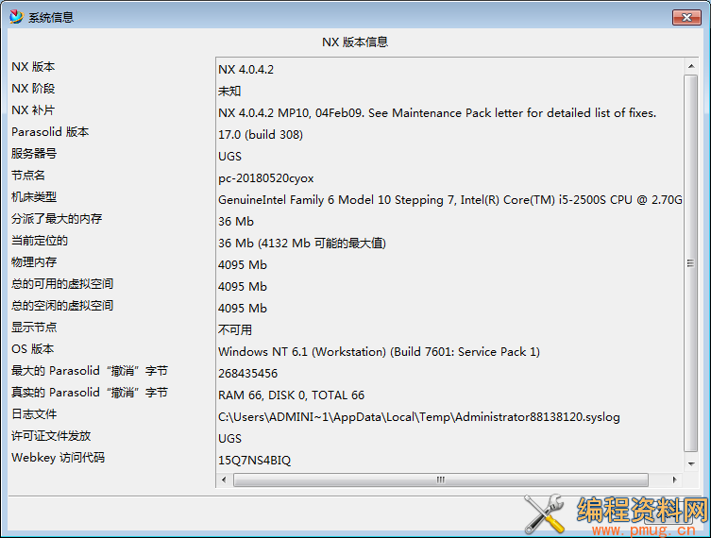Viewport: 711px width, 538px height.
Task: Select the 许可证文件发放 value 'UGS'
Action: tap(229, 439)
